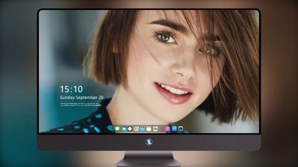298x167 pixels.
Task: Launch the purple Music app
Action: point(167,129)
